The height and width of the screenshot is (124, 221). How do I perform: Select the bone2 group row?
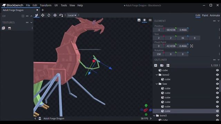[x=186, y=75]
